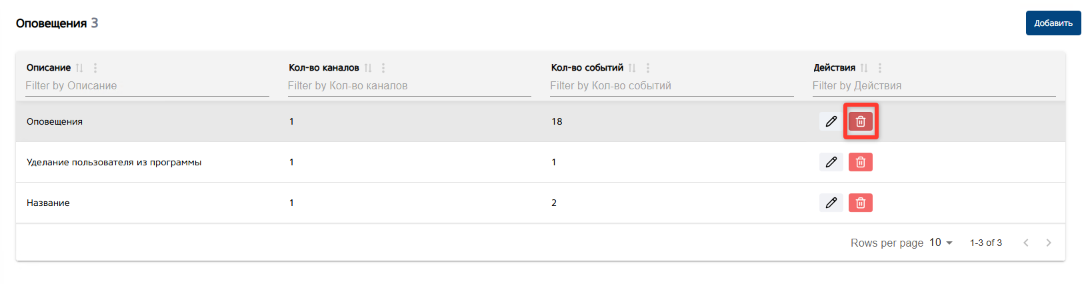Image resolution: width=1092 pixels, height=284 pixels.
Task: Expand the Rows per page dropdown
Action: click(941, 243)
